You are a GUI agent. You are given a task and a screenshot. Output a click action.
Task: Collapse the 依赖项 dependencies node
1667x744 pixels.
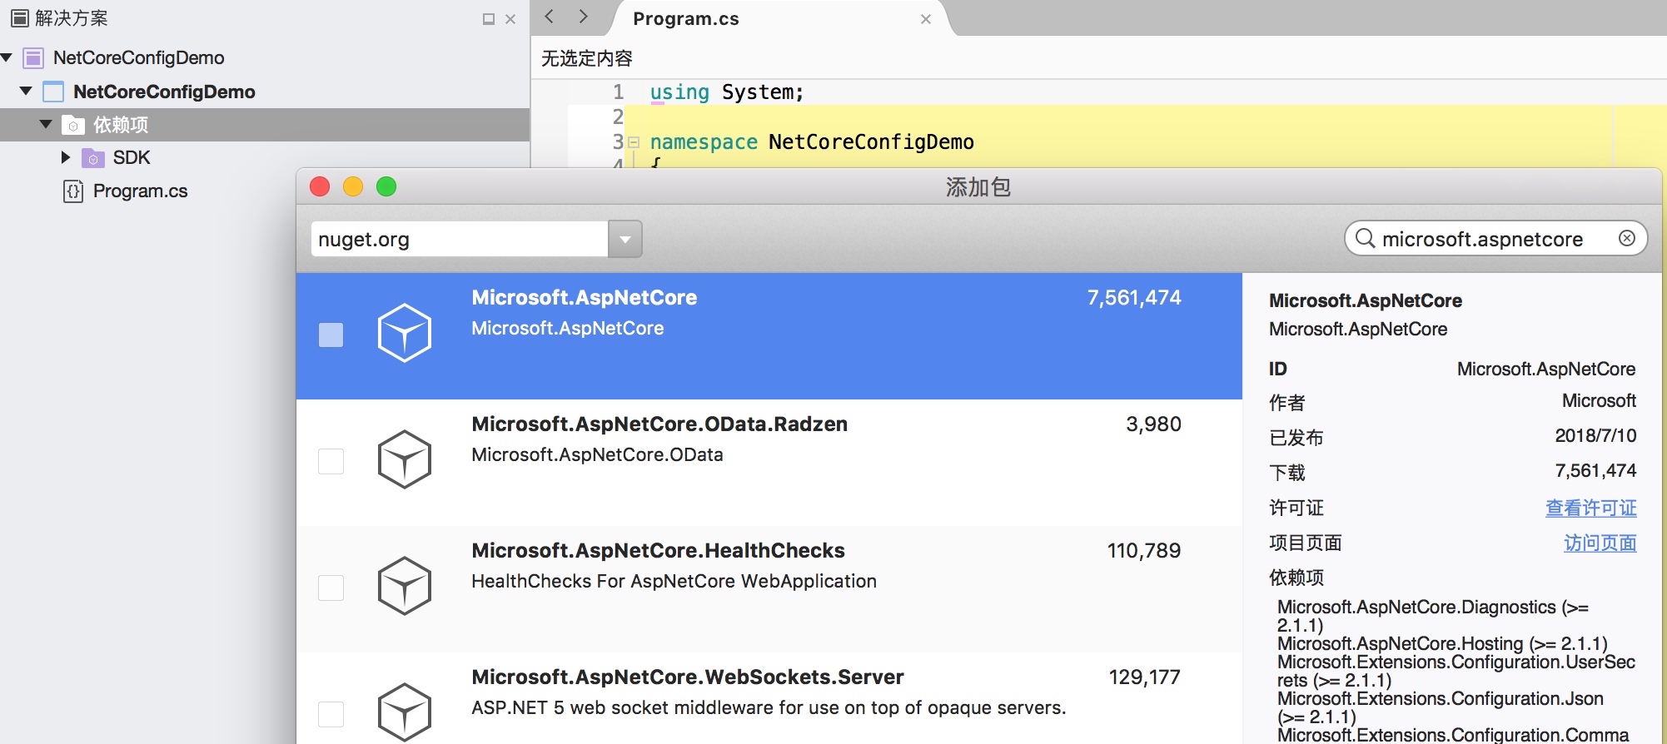click(x=46, y=125)
